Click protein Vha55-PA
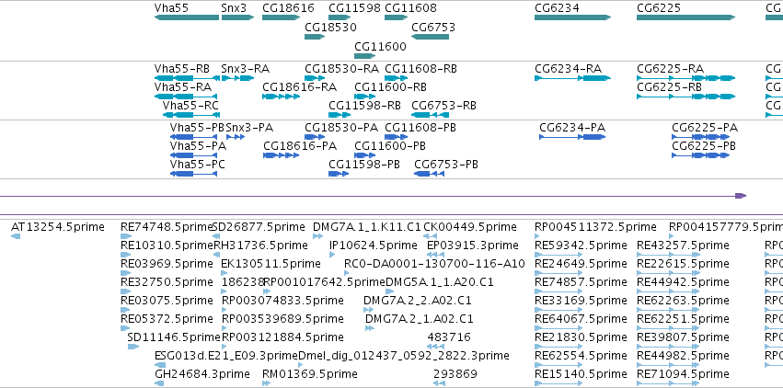 194,155
